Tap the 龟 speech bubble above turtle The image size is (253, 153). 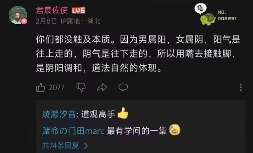coord(201,9)
